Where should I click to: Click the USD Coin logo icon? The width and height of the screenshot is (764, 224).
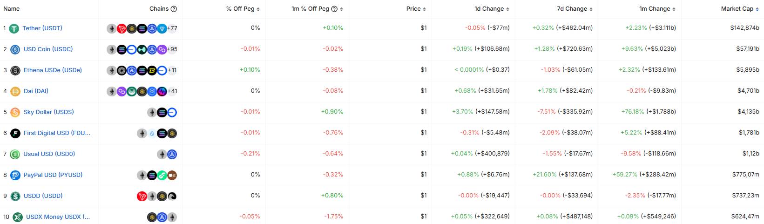(x=15, y=49)
